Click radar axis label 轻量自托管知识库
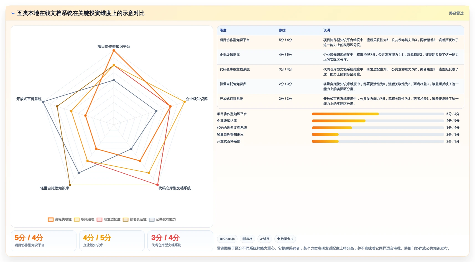The width and height of the screenshot is (475, 262). pos(55,188)
